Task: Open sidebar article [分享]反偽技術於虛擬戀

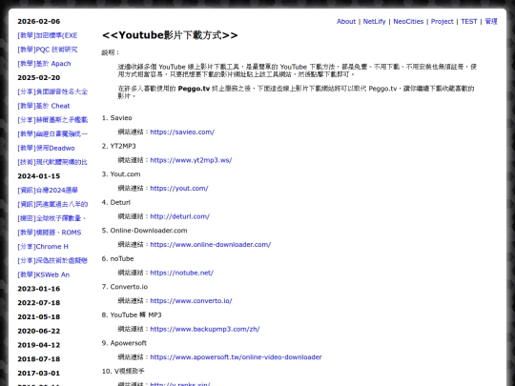Action: pyautogui.click(x=52, y=260)
